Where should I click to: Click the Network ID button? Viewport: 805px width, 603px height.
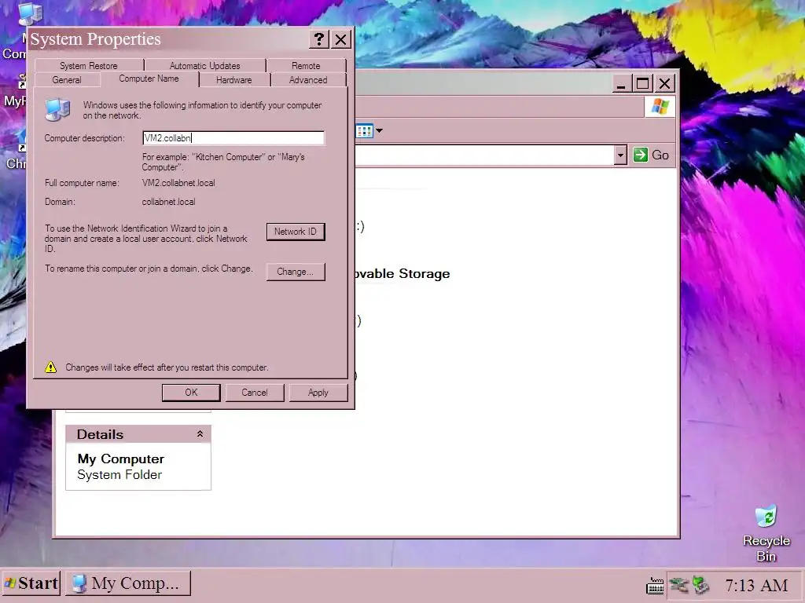click(x=296, y=232)
